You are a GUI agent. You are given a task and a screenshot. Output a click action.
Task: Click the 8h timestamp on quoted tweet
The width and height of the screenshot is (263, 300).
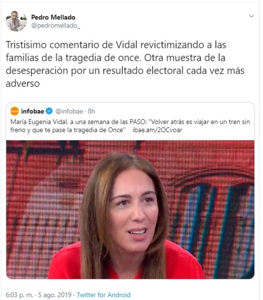point(91,111)
